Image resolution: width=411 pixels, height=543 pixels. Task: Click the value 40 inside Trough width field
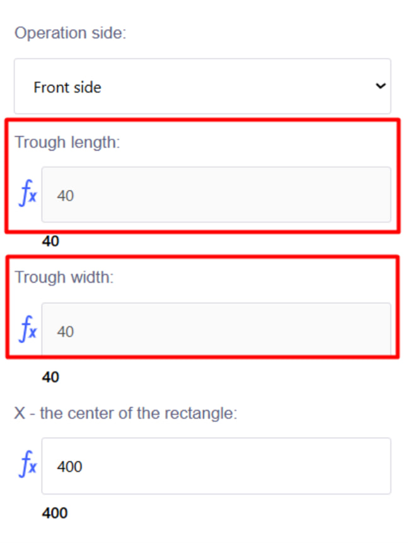(x=66, y=331)
